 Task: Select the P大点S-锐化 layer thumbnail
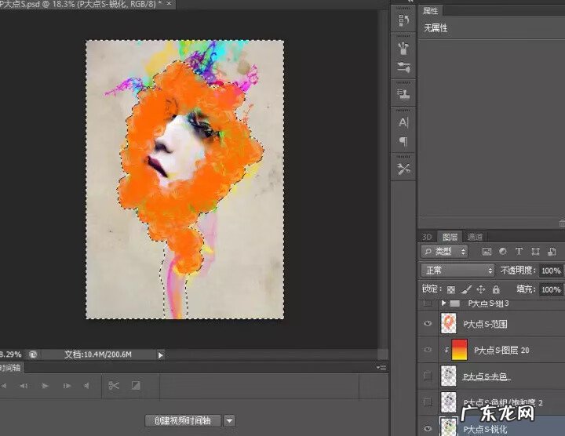tap(449, 427)
